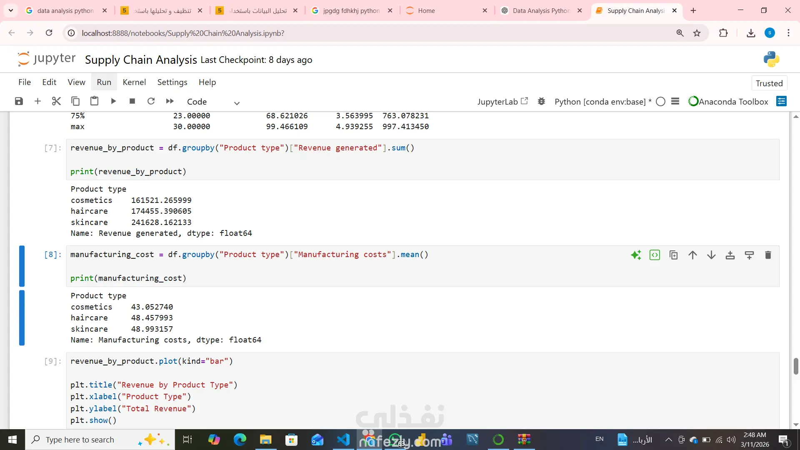Click the Jupyter logo

click(46, 59)
